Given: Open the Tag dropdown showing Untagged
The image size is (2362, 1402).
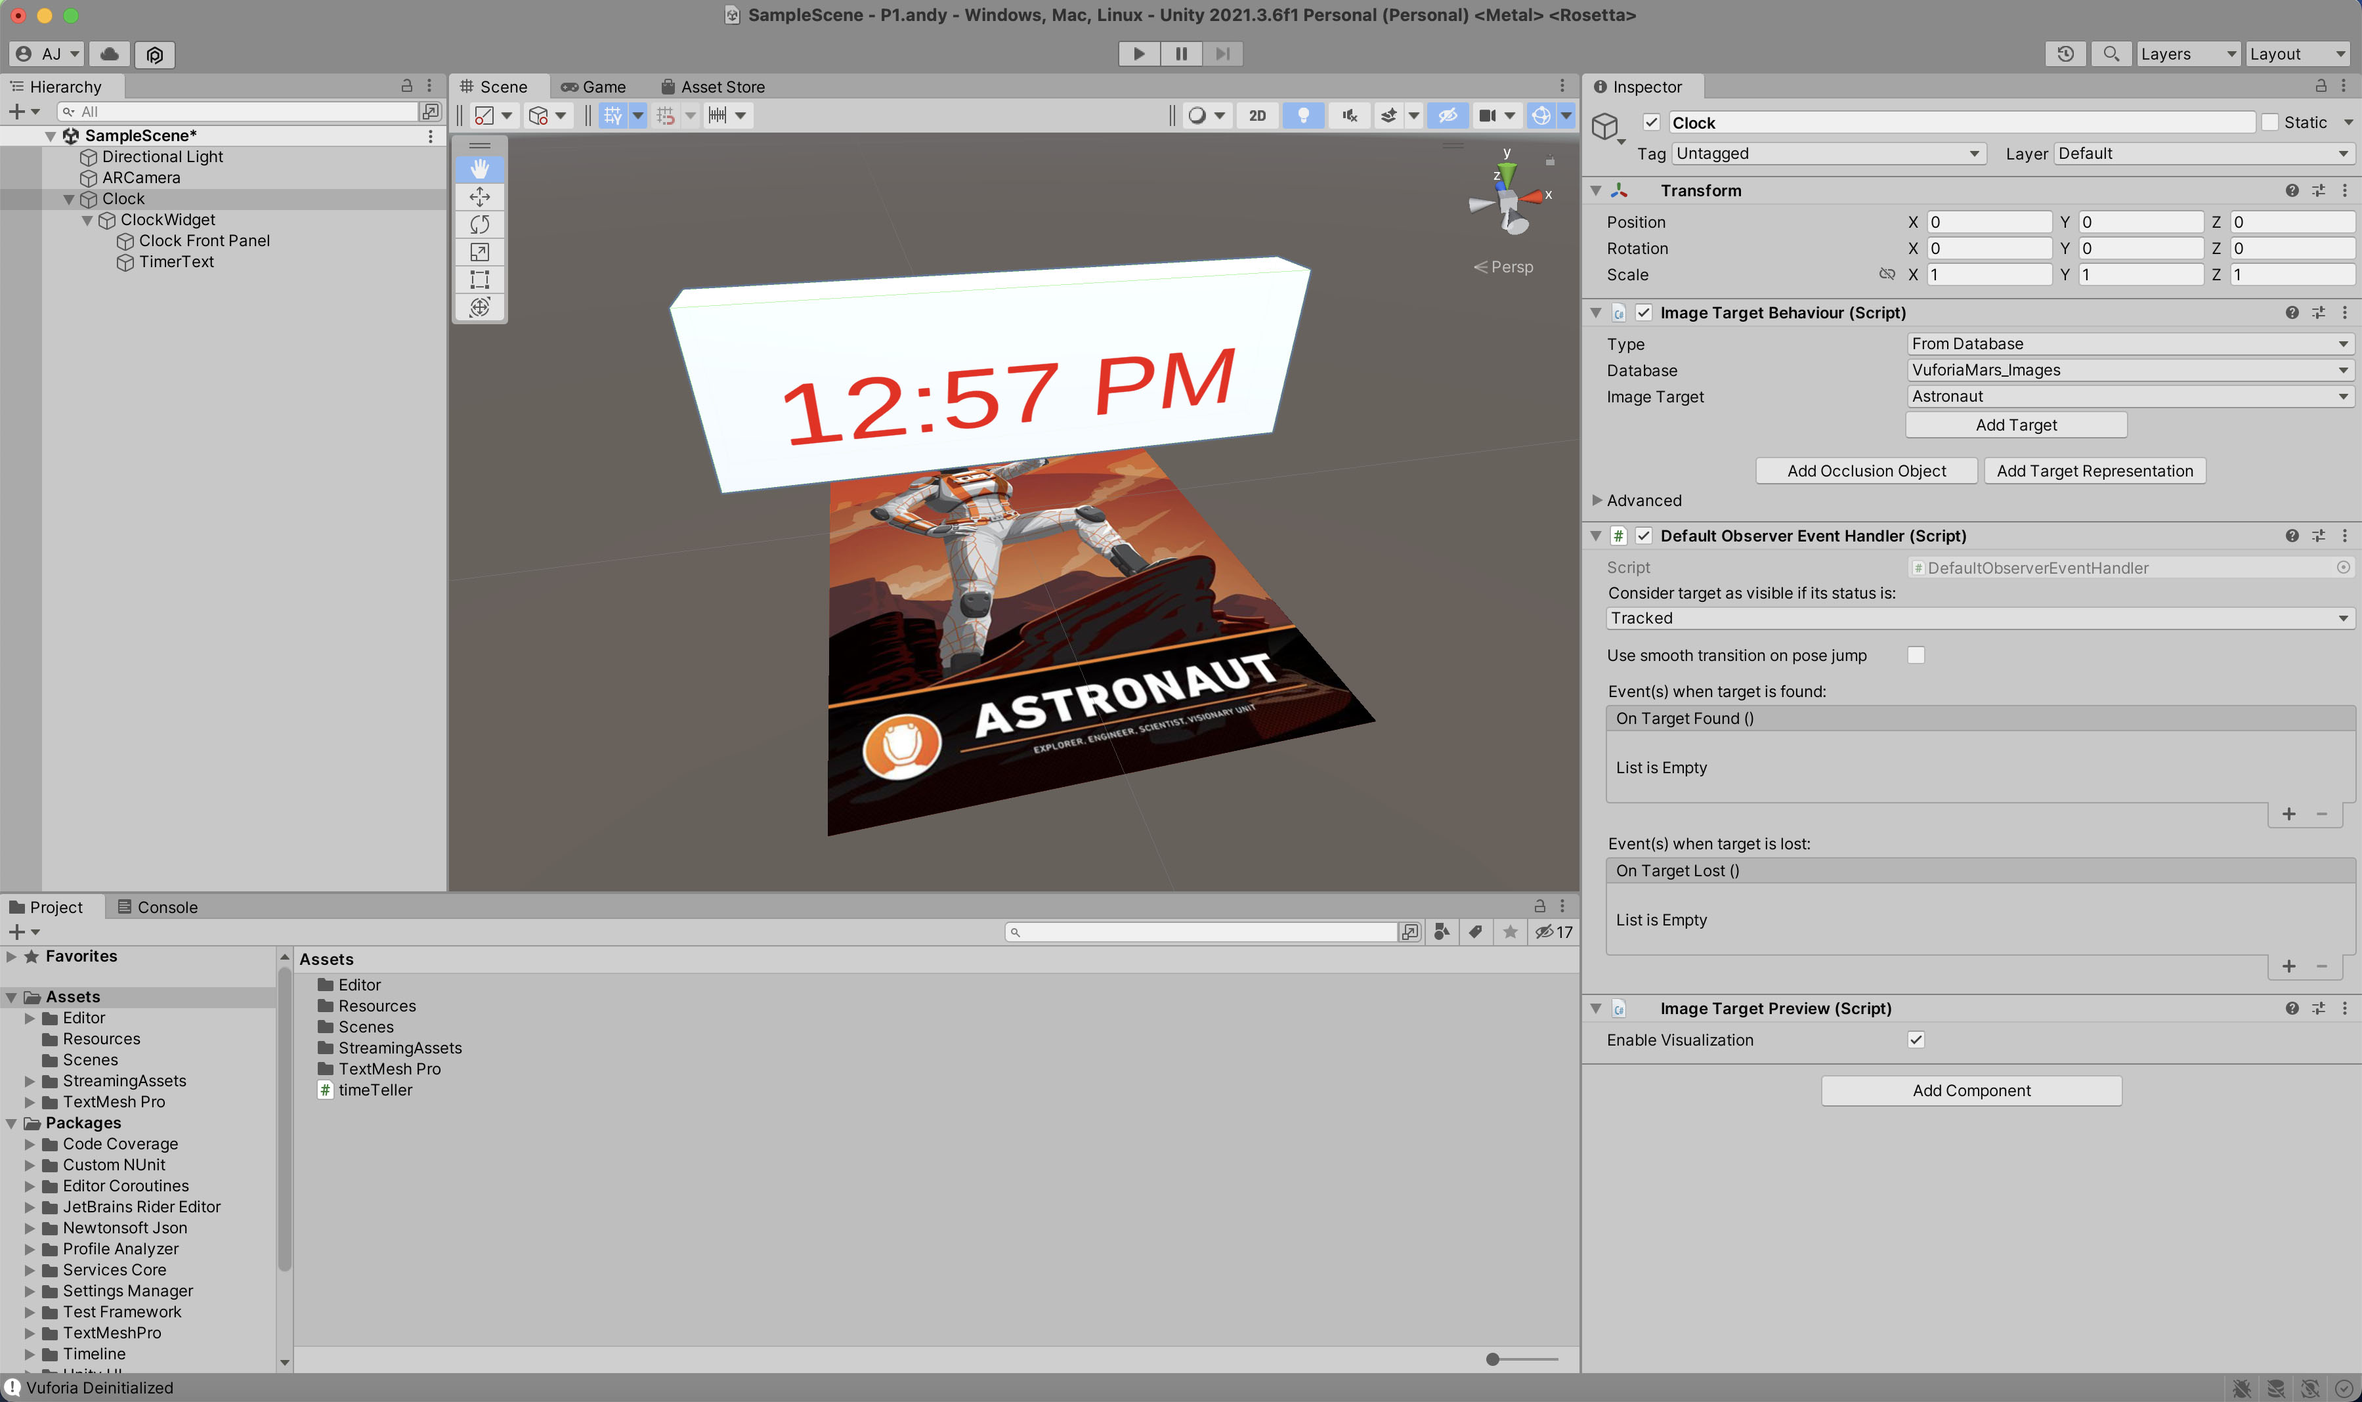Looking at the screenshot, I should tap(1829, 154).
